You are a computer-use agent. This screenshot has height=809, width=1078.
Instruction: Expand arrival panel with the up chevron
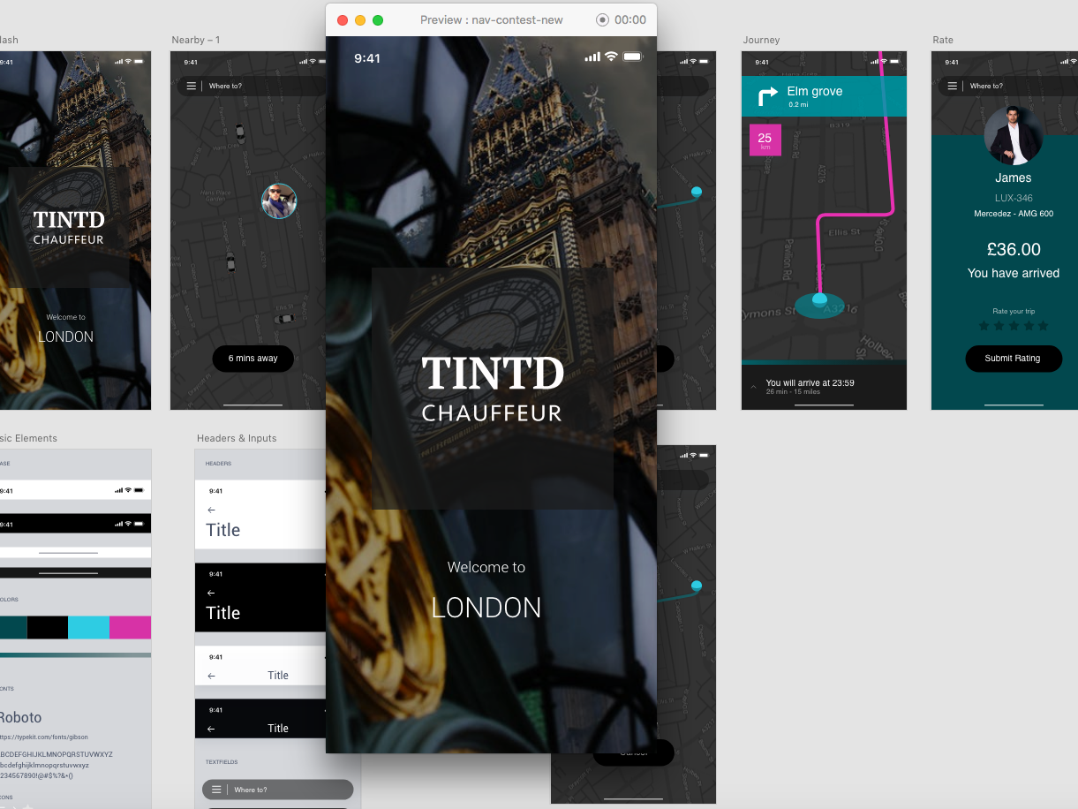(x=753, y=387)
